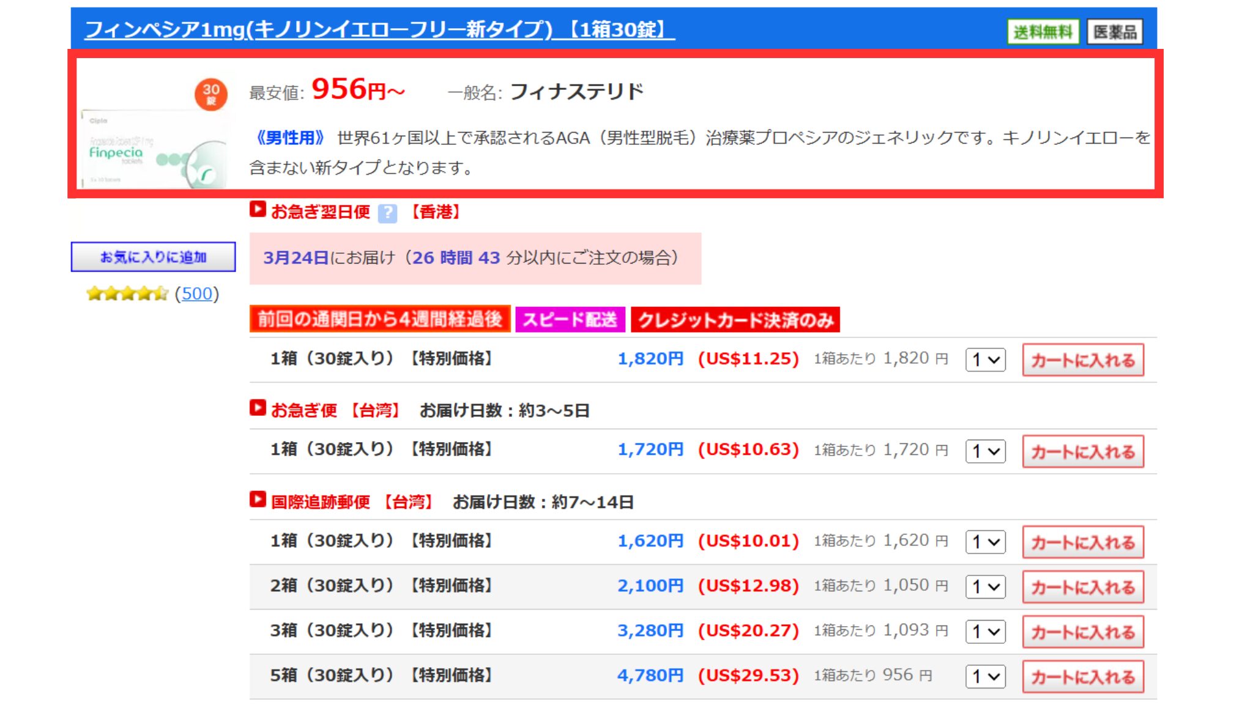Open quantity dropdown for 5箱 4,780円 row
The image size is (1253, 705).
pos(985,676)
